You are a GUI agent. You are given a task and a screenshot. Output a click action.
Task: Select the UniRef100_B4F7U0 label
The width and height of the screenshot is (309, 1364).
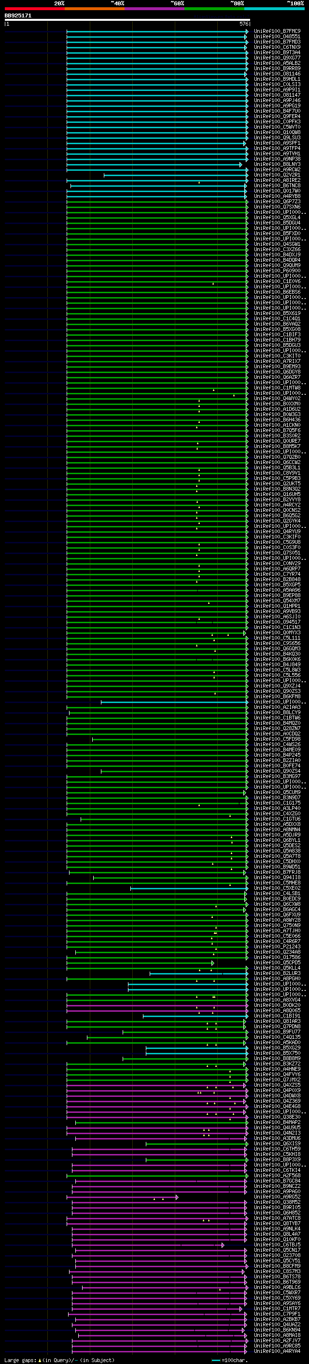click(277, 111)
